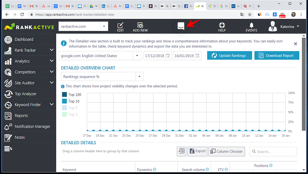Click the Download Report button

(x=277, y=55)
